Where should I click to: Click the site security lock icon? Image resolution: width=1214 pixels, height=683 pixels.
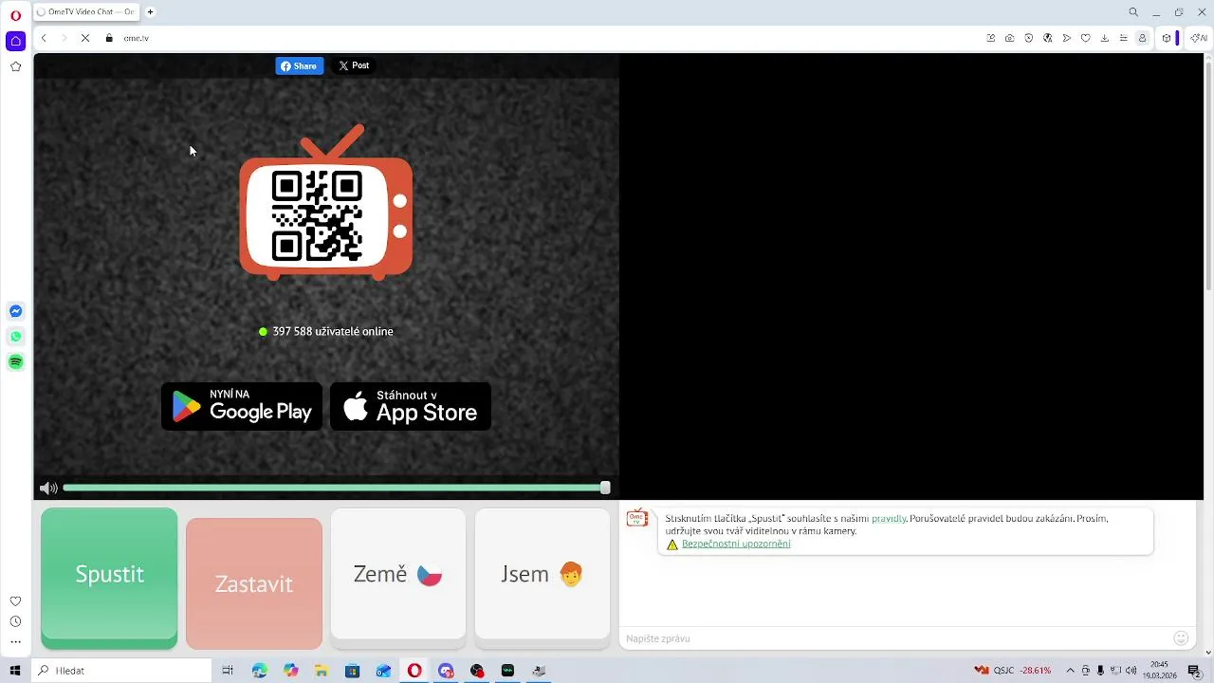[x=109, y=38]
